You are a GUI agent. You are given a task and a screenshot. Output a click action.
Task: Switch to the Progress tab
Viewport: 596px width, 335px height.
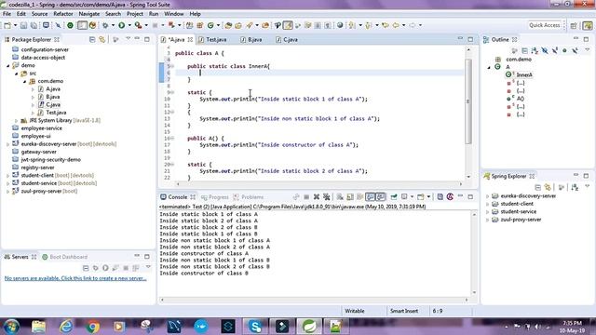point(215,196)
